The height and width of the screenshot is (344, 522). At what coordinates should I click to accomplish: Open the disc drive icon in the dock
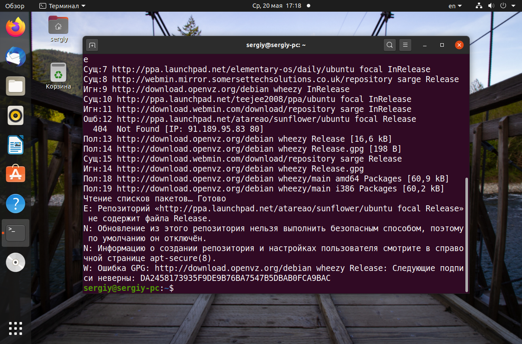(x=16, y=262)
